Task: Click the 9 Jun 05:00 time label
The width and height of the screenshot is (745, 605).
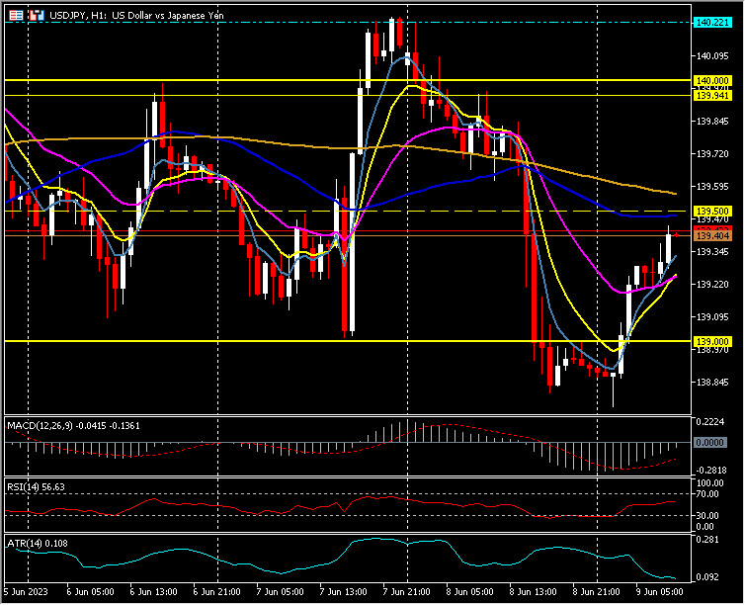Action: tap(660, 590)
